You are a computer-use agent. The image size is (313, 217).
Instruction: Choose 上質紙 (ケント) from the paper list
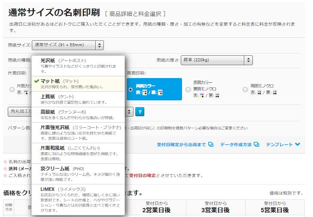pyautogui.click(x=78, y=99)
